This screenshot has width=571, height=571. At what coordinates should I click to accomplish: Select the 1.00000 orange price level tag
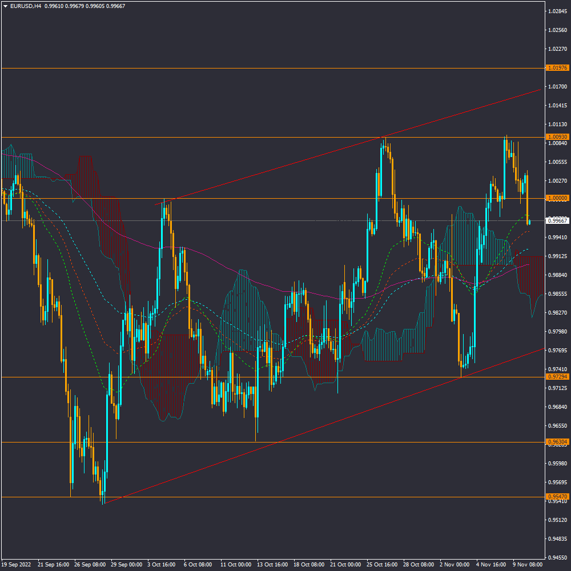point(557,198)
